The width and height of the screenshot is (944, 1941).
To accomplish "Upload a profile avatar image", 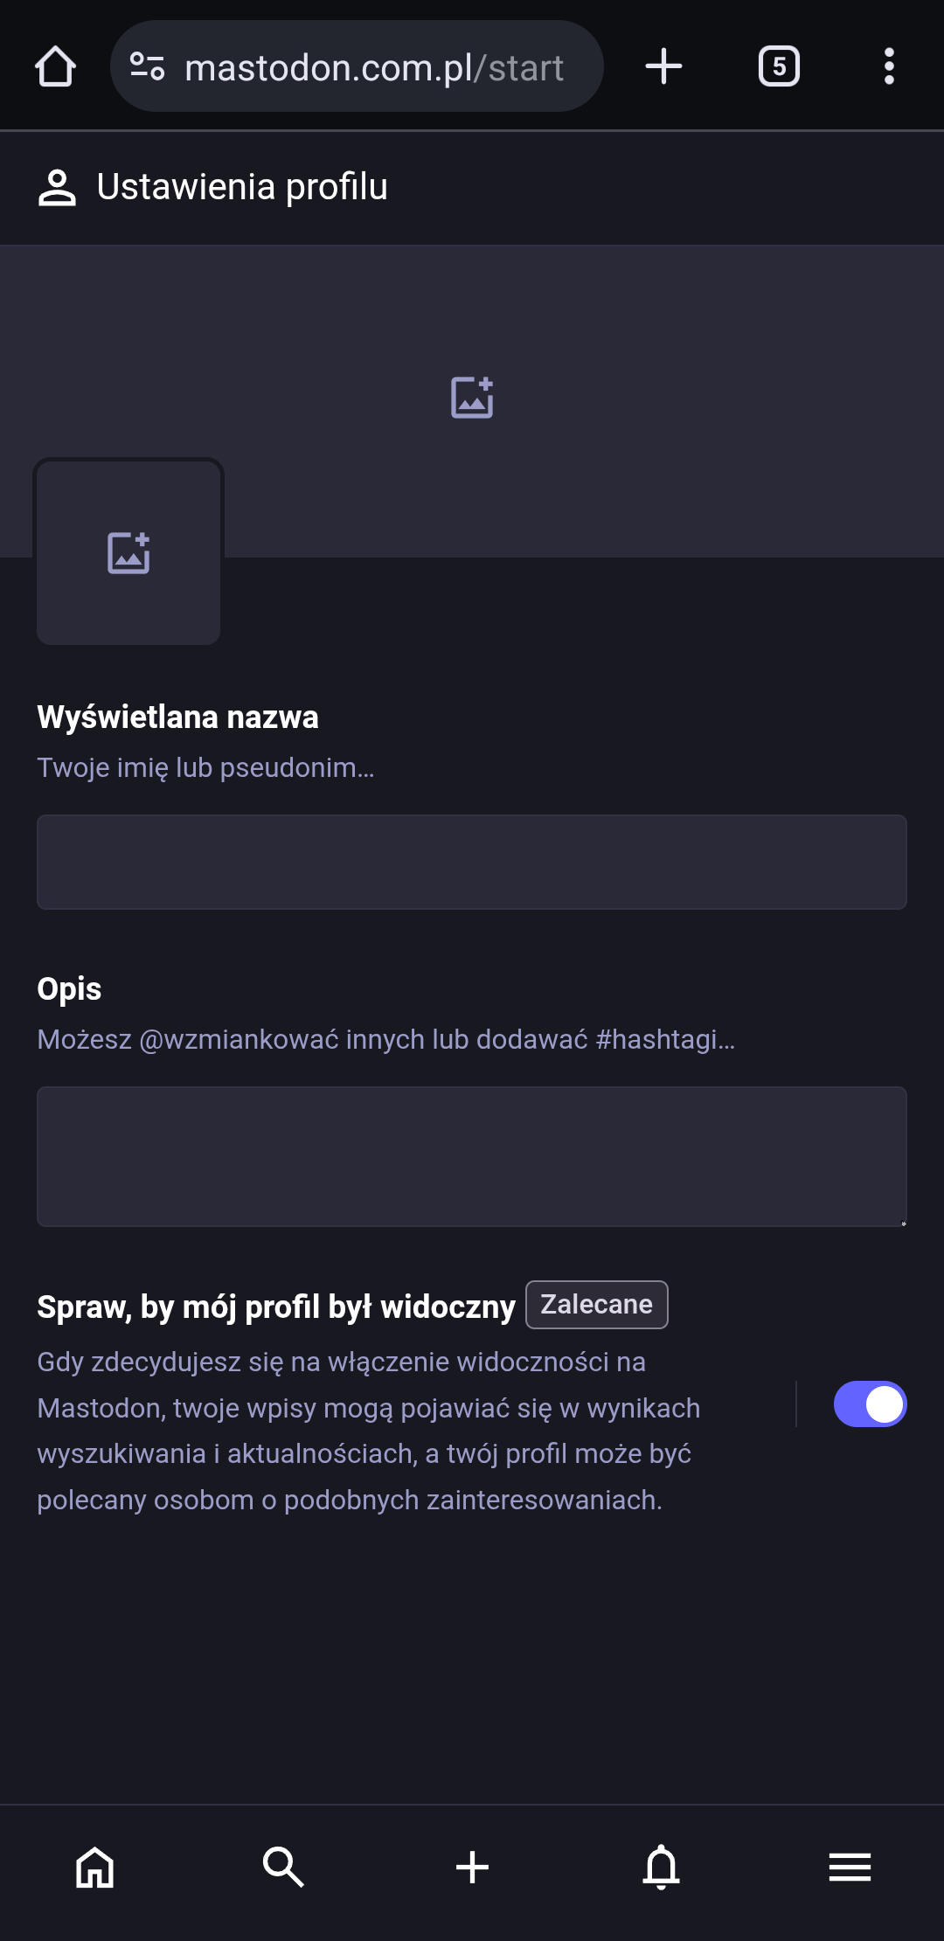I will [128, 553].
